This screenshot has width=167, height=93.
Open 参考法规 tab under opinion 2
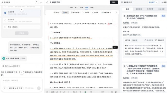pos(134,78)
